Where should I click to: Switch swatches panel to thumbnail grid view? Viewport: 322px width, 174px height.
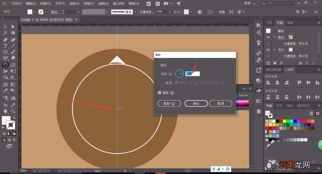coord(318,114)
